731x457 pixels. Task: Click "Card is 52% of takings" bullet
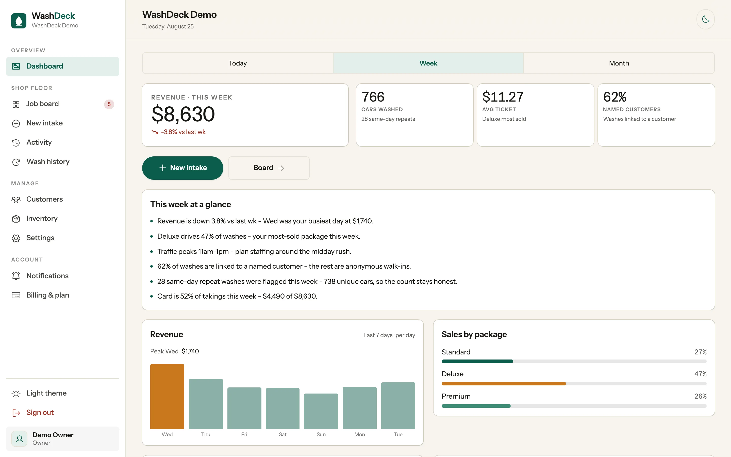point(237,296)
